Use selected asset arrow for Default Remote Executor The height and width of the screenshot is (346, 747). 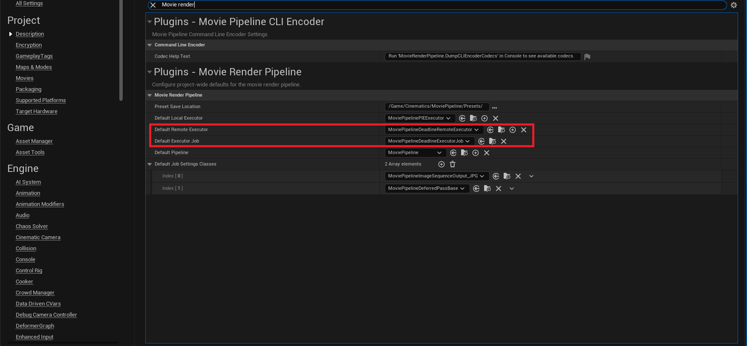tap(490, 130)
